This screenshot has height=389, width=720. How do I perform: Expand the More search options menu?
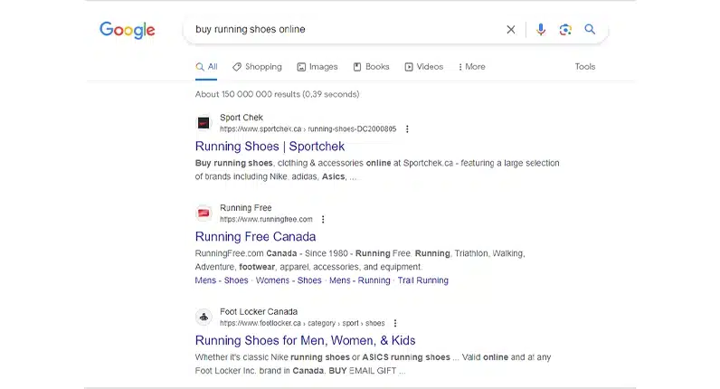(471, 67)
